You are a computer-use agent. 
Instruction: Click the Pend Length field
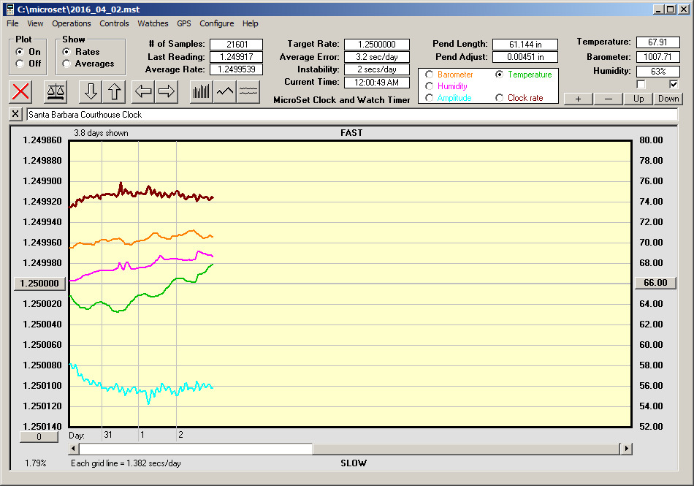(x=525, y=45)
